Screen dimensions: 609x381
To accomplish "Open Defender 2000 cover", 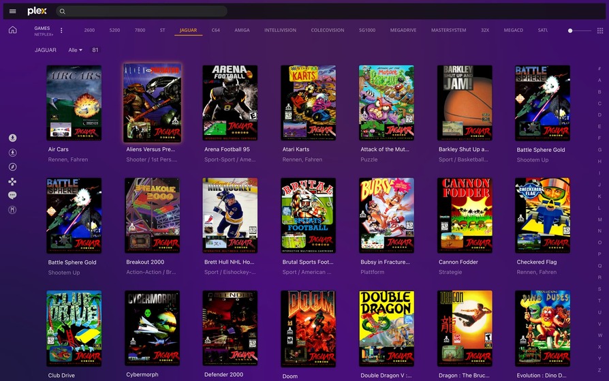I will (230, 328).
